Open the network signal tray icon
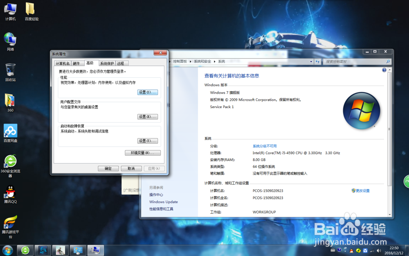Screen dimensions: 409x256 coord(372,251)
